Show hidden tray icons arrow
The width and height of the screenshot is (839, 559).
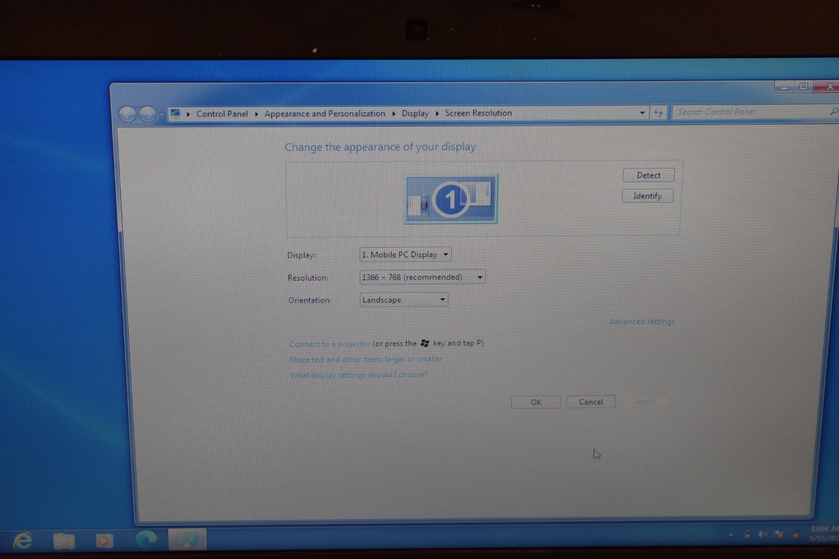tap(731, 535)
